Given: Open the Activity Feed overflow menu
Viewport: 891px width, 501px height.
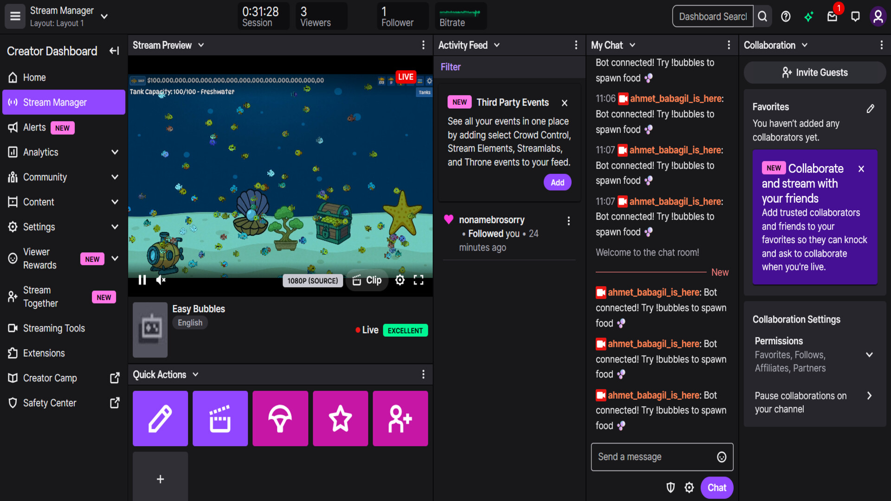Looking at the screenshot, I should point(576,45).
